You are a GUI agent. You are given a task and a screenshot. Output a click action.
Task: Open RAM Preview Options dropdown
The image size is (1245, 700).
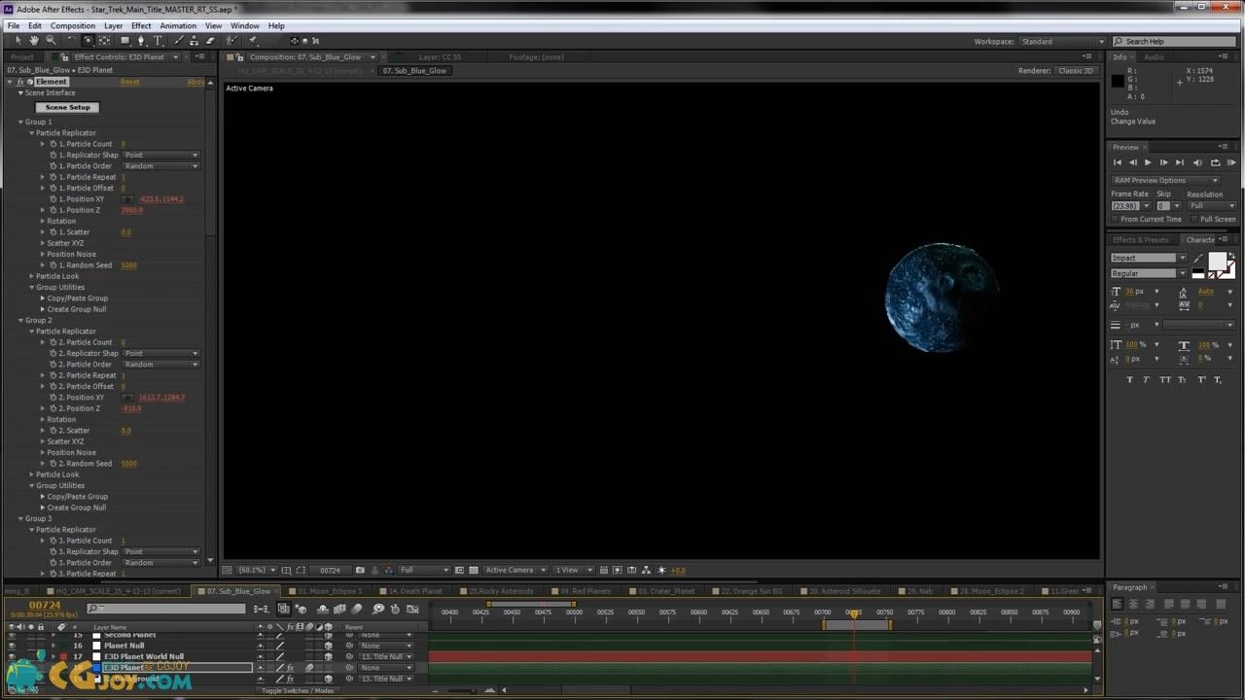pyautogui.click(x=1165, y=180)
